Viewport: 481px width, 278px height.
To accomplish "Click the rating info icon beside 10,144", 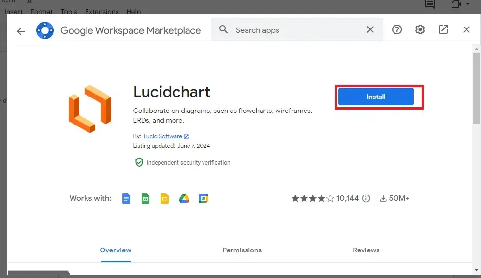I will click(366, 198).
